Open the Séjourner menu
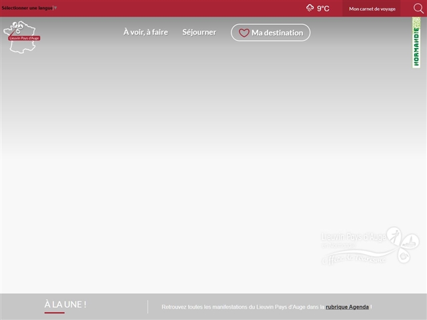This screenshot has width=427, height=320. pos(199,32)
